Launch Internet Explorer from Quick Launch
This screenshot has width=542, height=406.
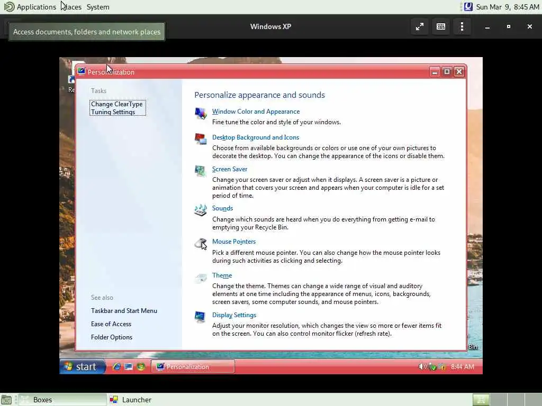116,367
